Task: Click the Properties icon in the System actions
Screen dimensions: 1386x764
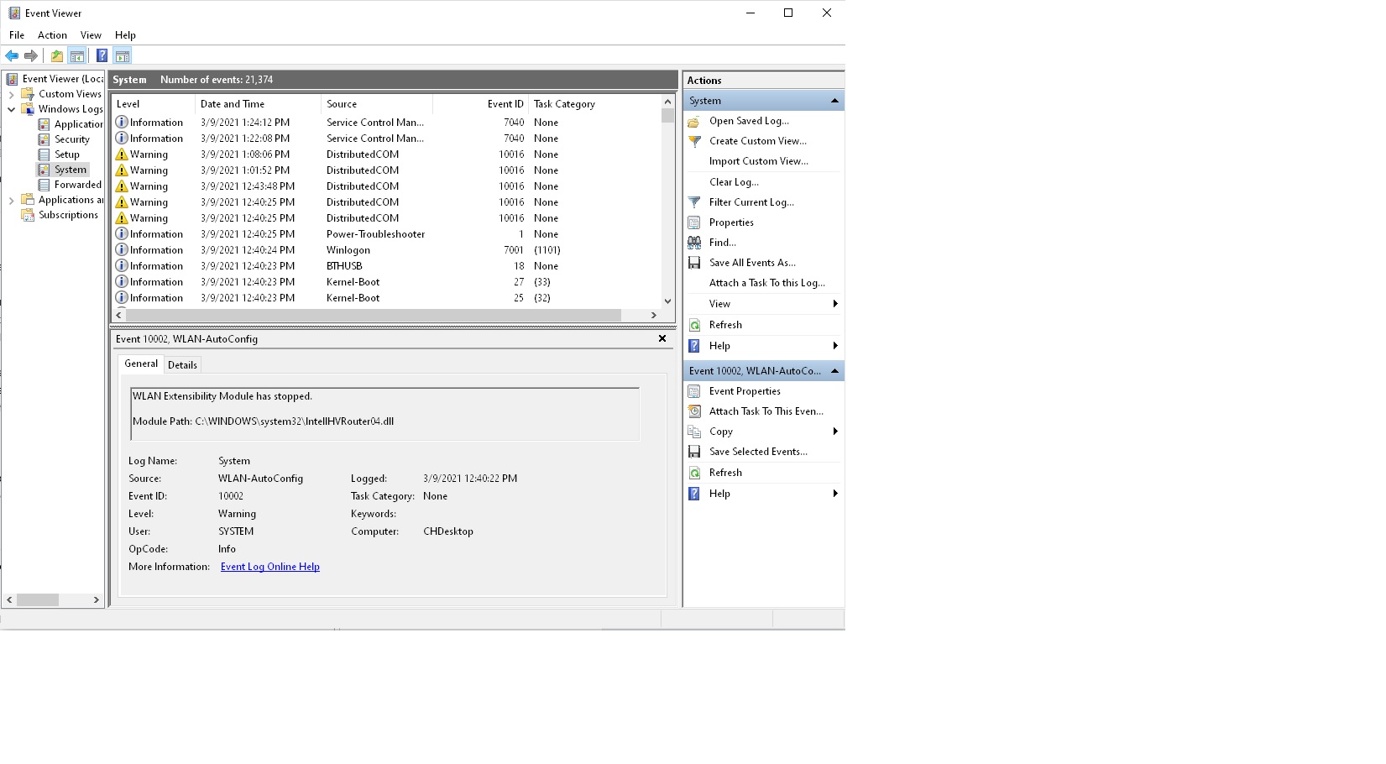Action: click(x=694, y=222)
